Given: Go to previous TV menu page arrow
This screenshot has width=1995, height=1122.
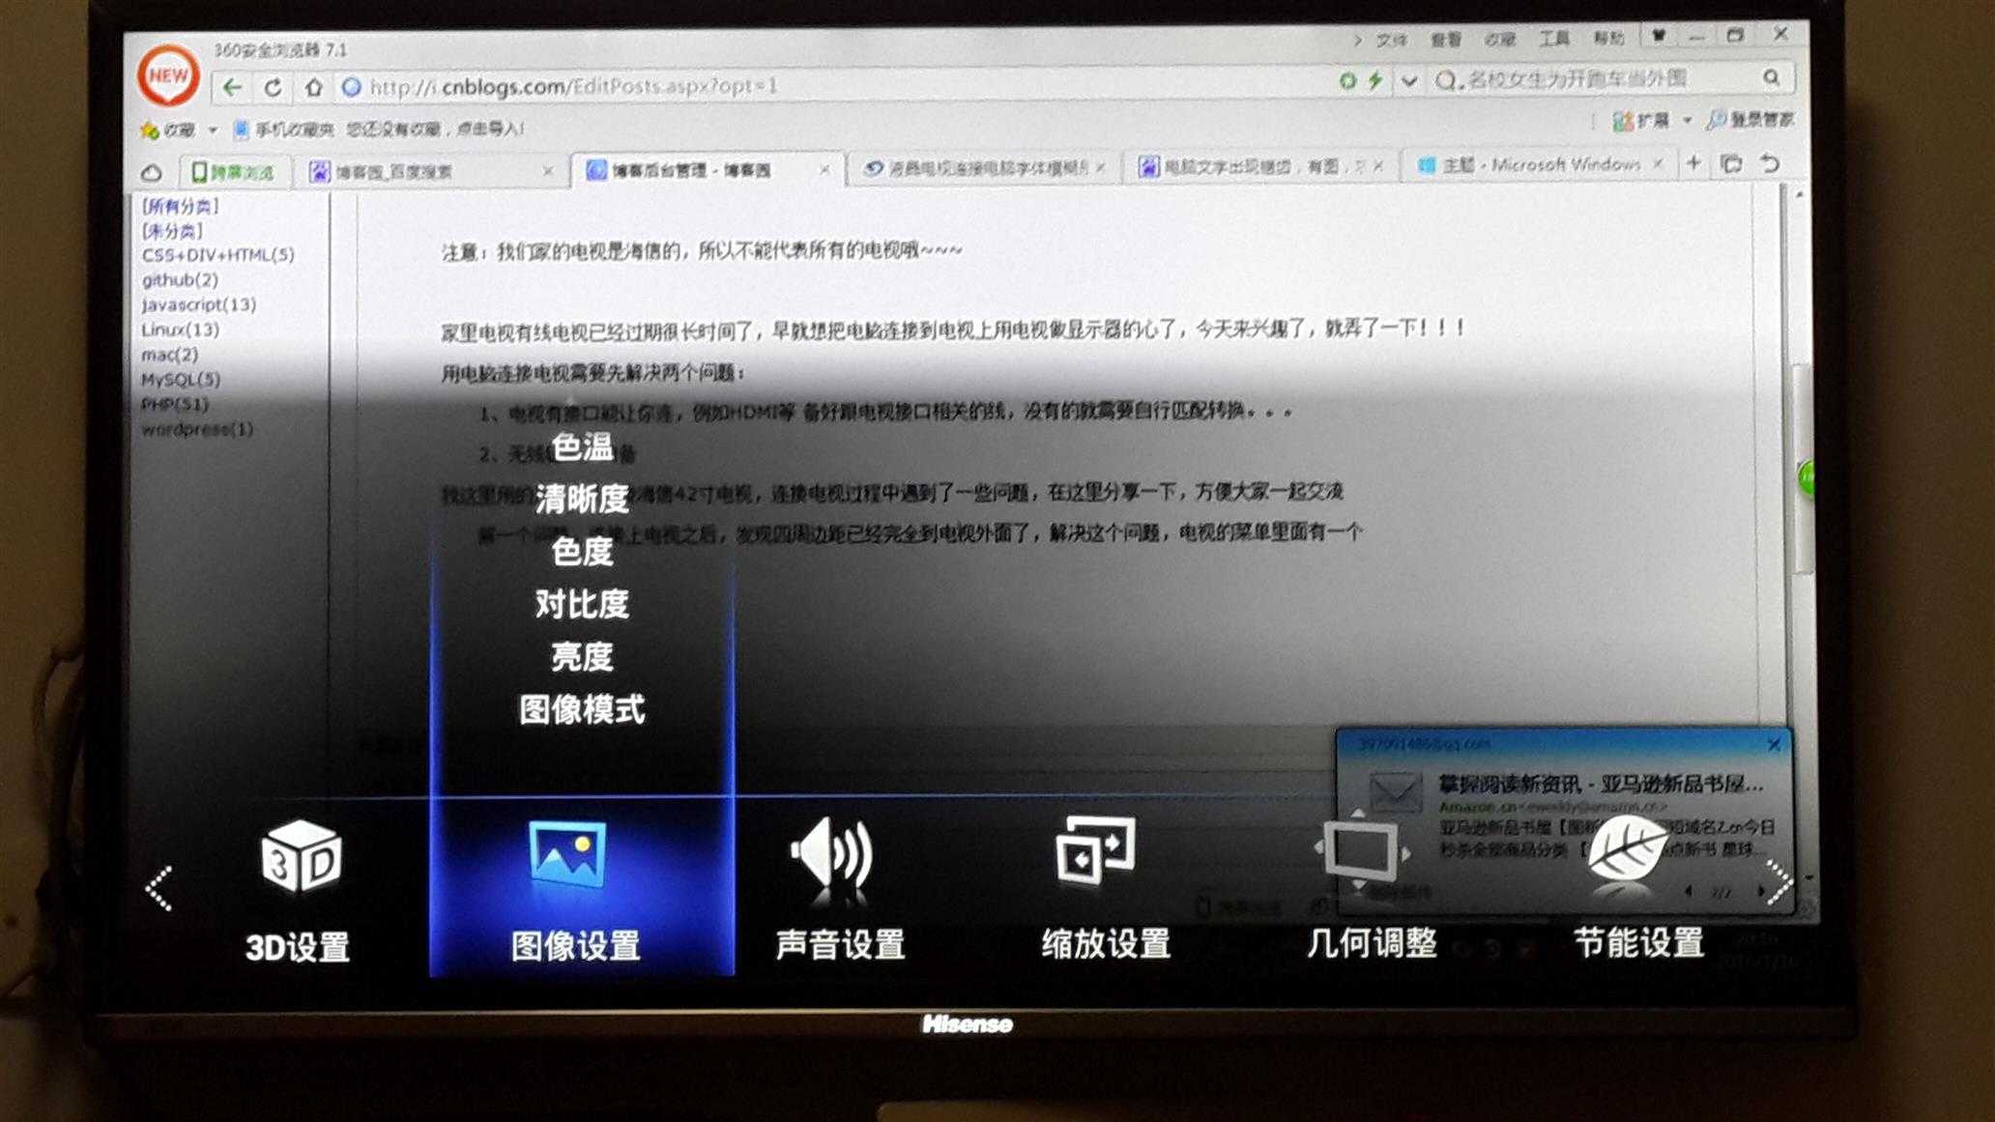Looking at the screenshot, I should [159, 887].
